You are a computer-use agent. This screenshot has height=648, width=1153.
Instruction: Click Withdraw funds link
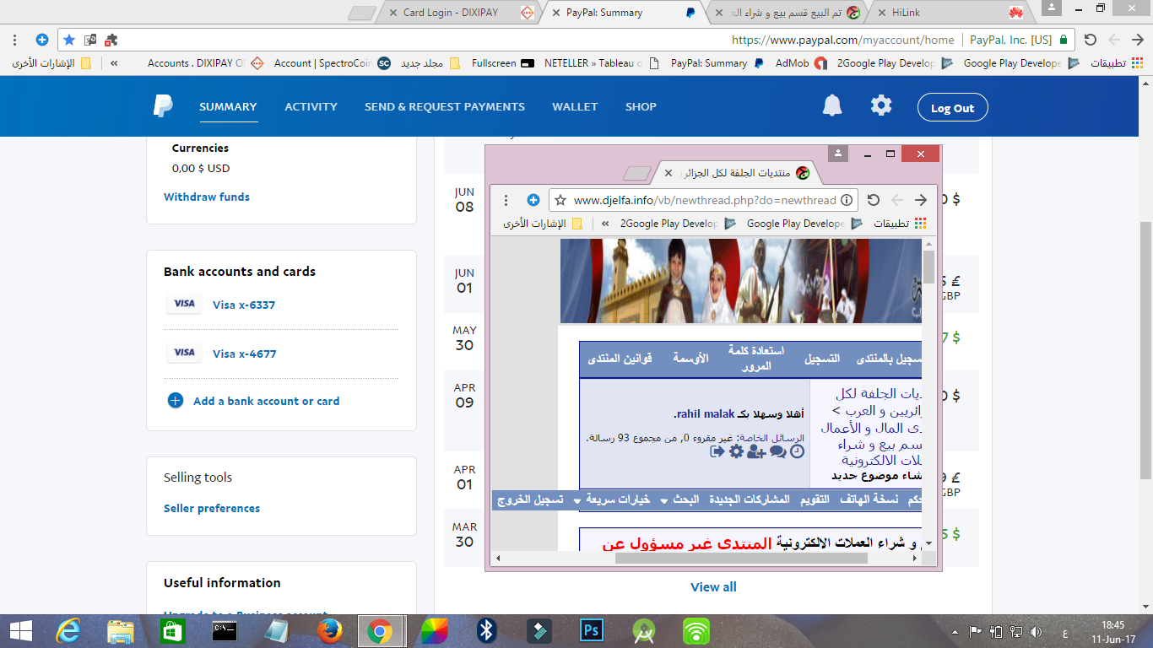pos(207,197)
